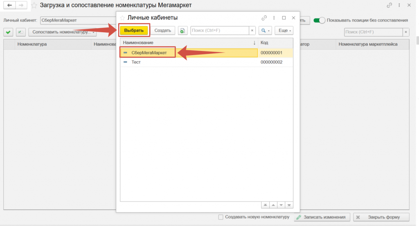Expand the magnifier search options dropdown
The image size is (419, 226).
pyautogui.click(x=266, y=31)
